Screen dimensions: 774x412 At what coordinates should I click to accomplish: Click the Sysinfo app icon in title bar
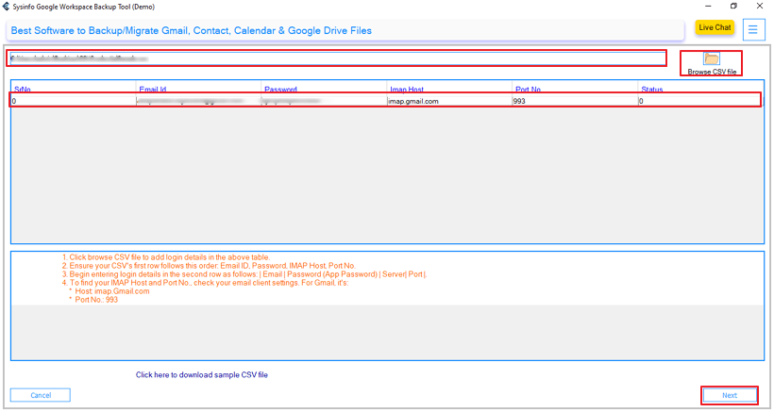(x=7, y=6)
